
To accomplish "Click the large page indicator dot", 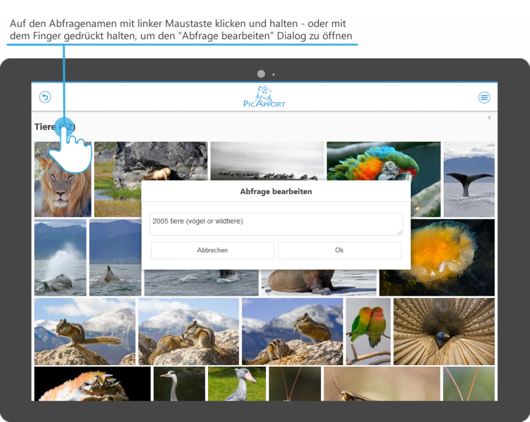I will point(261,74).
